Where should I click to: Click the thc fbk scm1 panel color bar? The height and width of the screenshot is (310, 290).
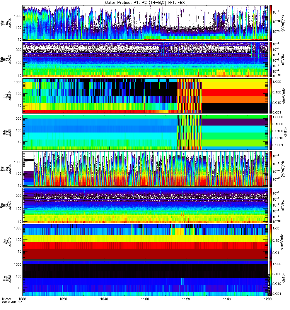point(271,277)
